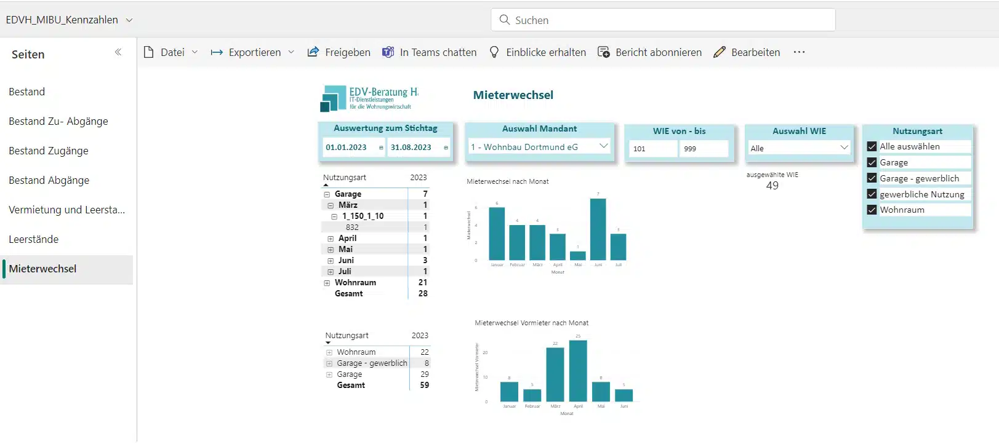Click the Bearbeiten pencil icon
Image resolution: width=999 pixels, height=447 pixels.
click(x=719, y=52)
